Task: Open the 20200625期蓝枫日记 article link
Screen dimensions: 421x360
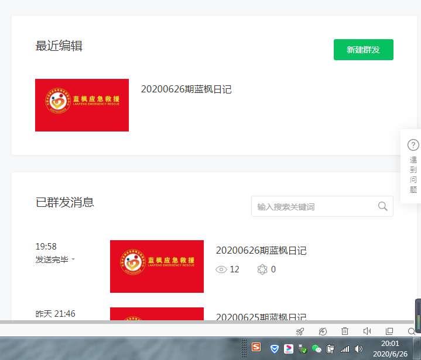Action: coord(261,317)
